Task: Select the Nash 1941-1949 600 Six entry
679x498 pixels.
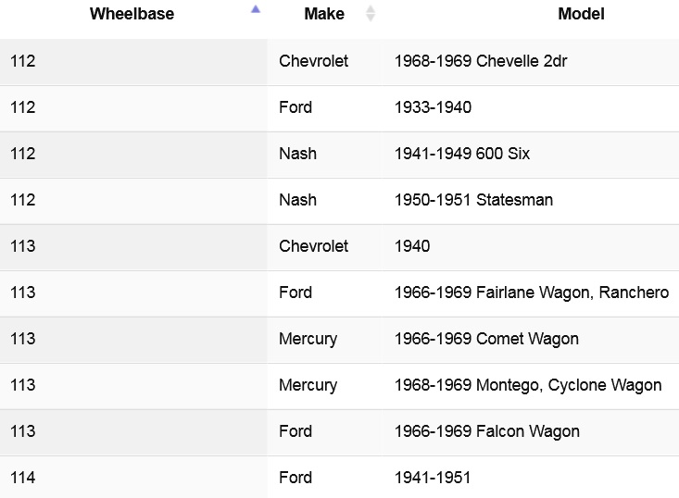Action: pyautogui.click(x=339, y=155)
